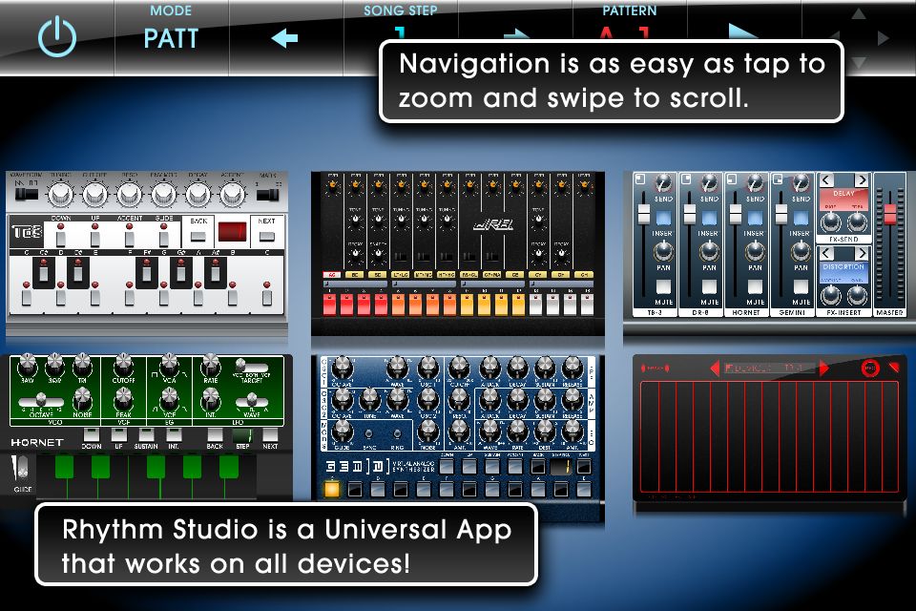Click the Hornet LFO Rate knob
916x611 pixels.
tap(210, 366)
